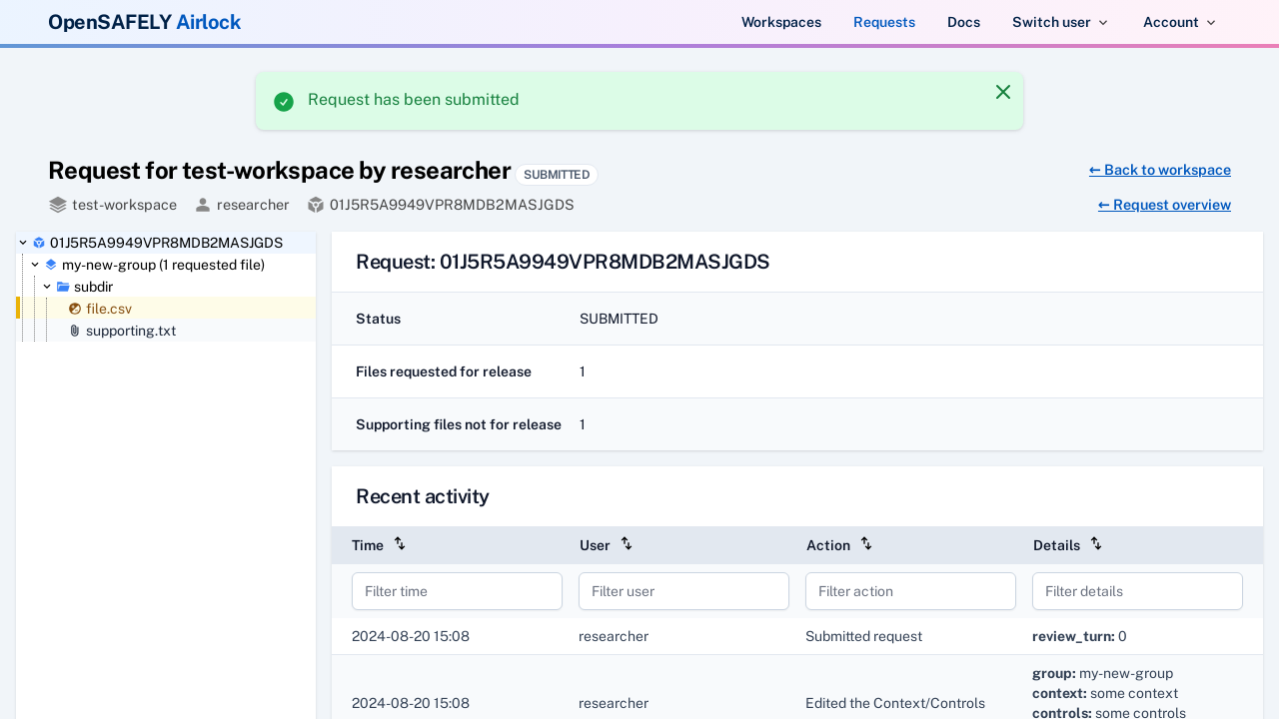Screen dimensions: 1279x719
Task: Click the 'Edited the Context/Controls' cell
Action: pos(895,703)
